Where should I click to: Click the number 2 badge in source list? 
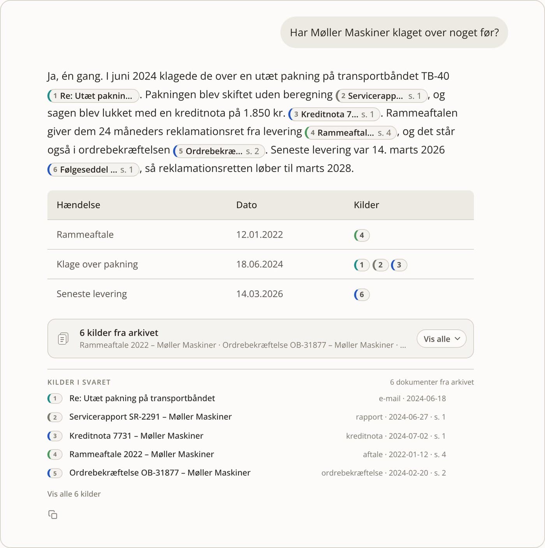pyautogui.click(x=55, y=417)
